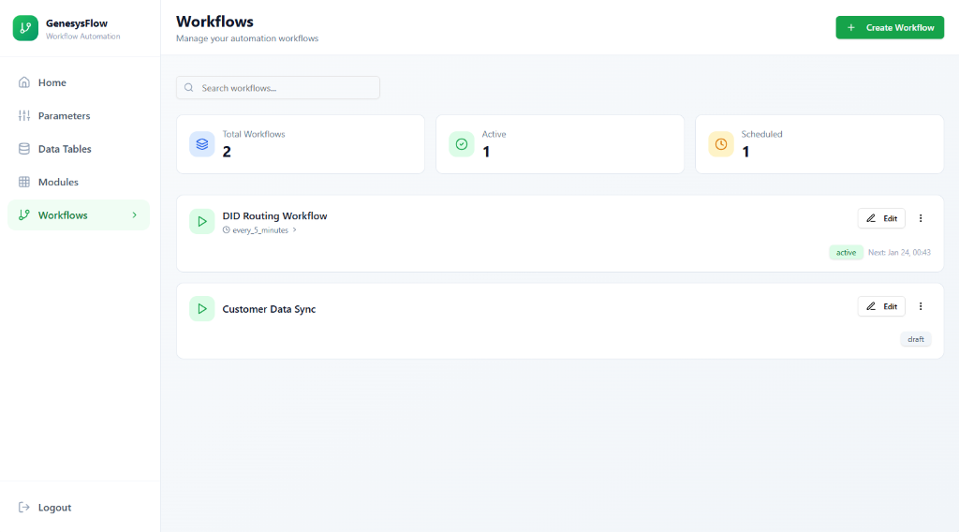Click the Workflows branch icon in sidebar

click(x=23, y=215)
